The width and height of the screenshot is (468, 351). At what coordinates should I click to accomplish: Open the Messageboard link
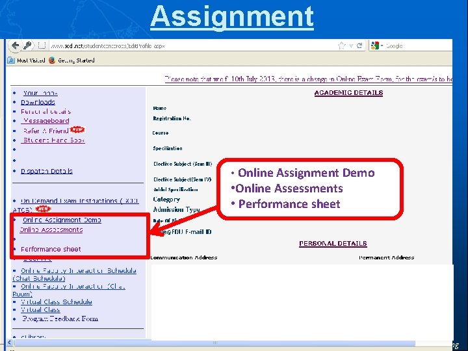(46, 121)
